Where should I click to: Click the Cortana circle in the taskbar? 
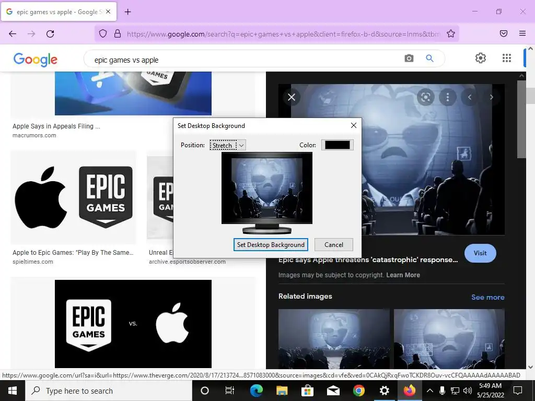(x=204, y=391)
